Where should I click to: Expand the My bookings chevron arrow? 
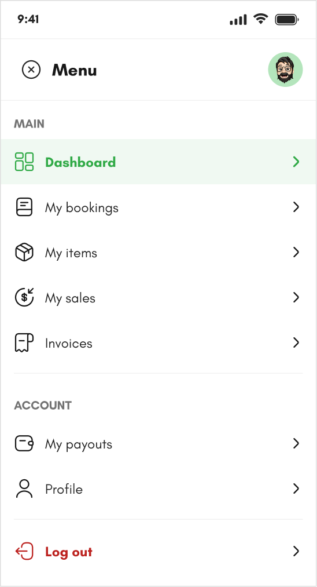pyautogui.click(x=296, y=207)
